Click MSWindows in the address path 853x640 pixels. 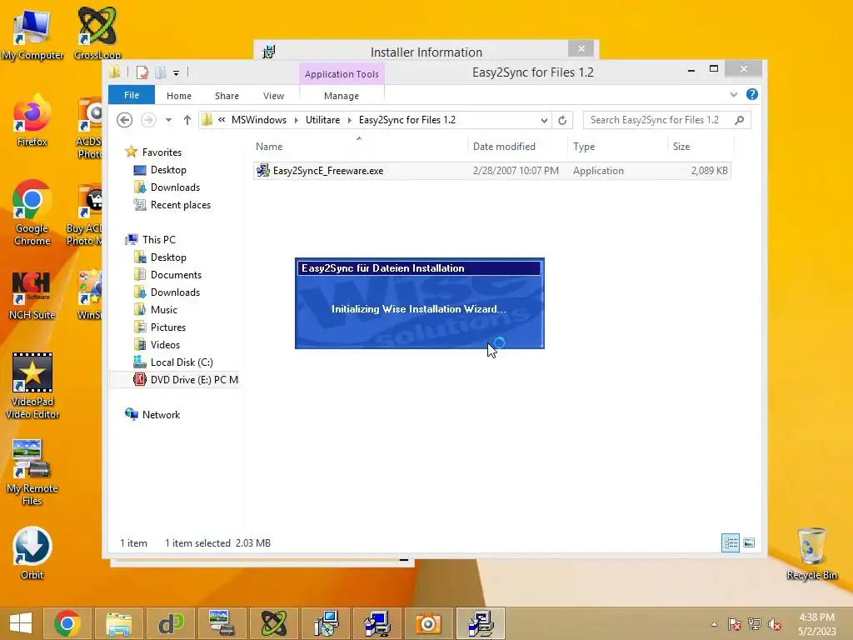click(x=259, y=120)
